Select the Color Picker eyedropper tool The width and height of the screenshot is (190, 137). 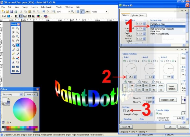click(x=18, y=54)
